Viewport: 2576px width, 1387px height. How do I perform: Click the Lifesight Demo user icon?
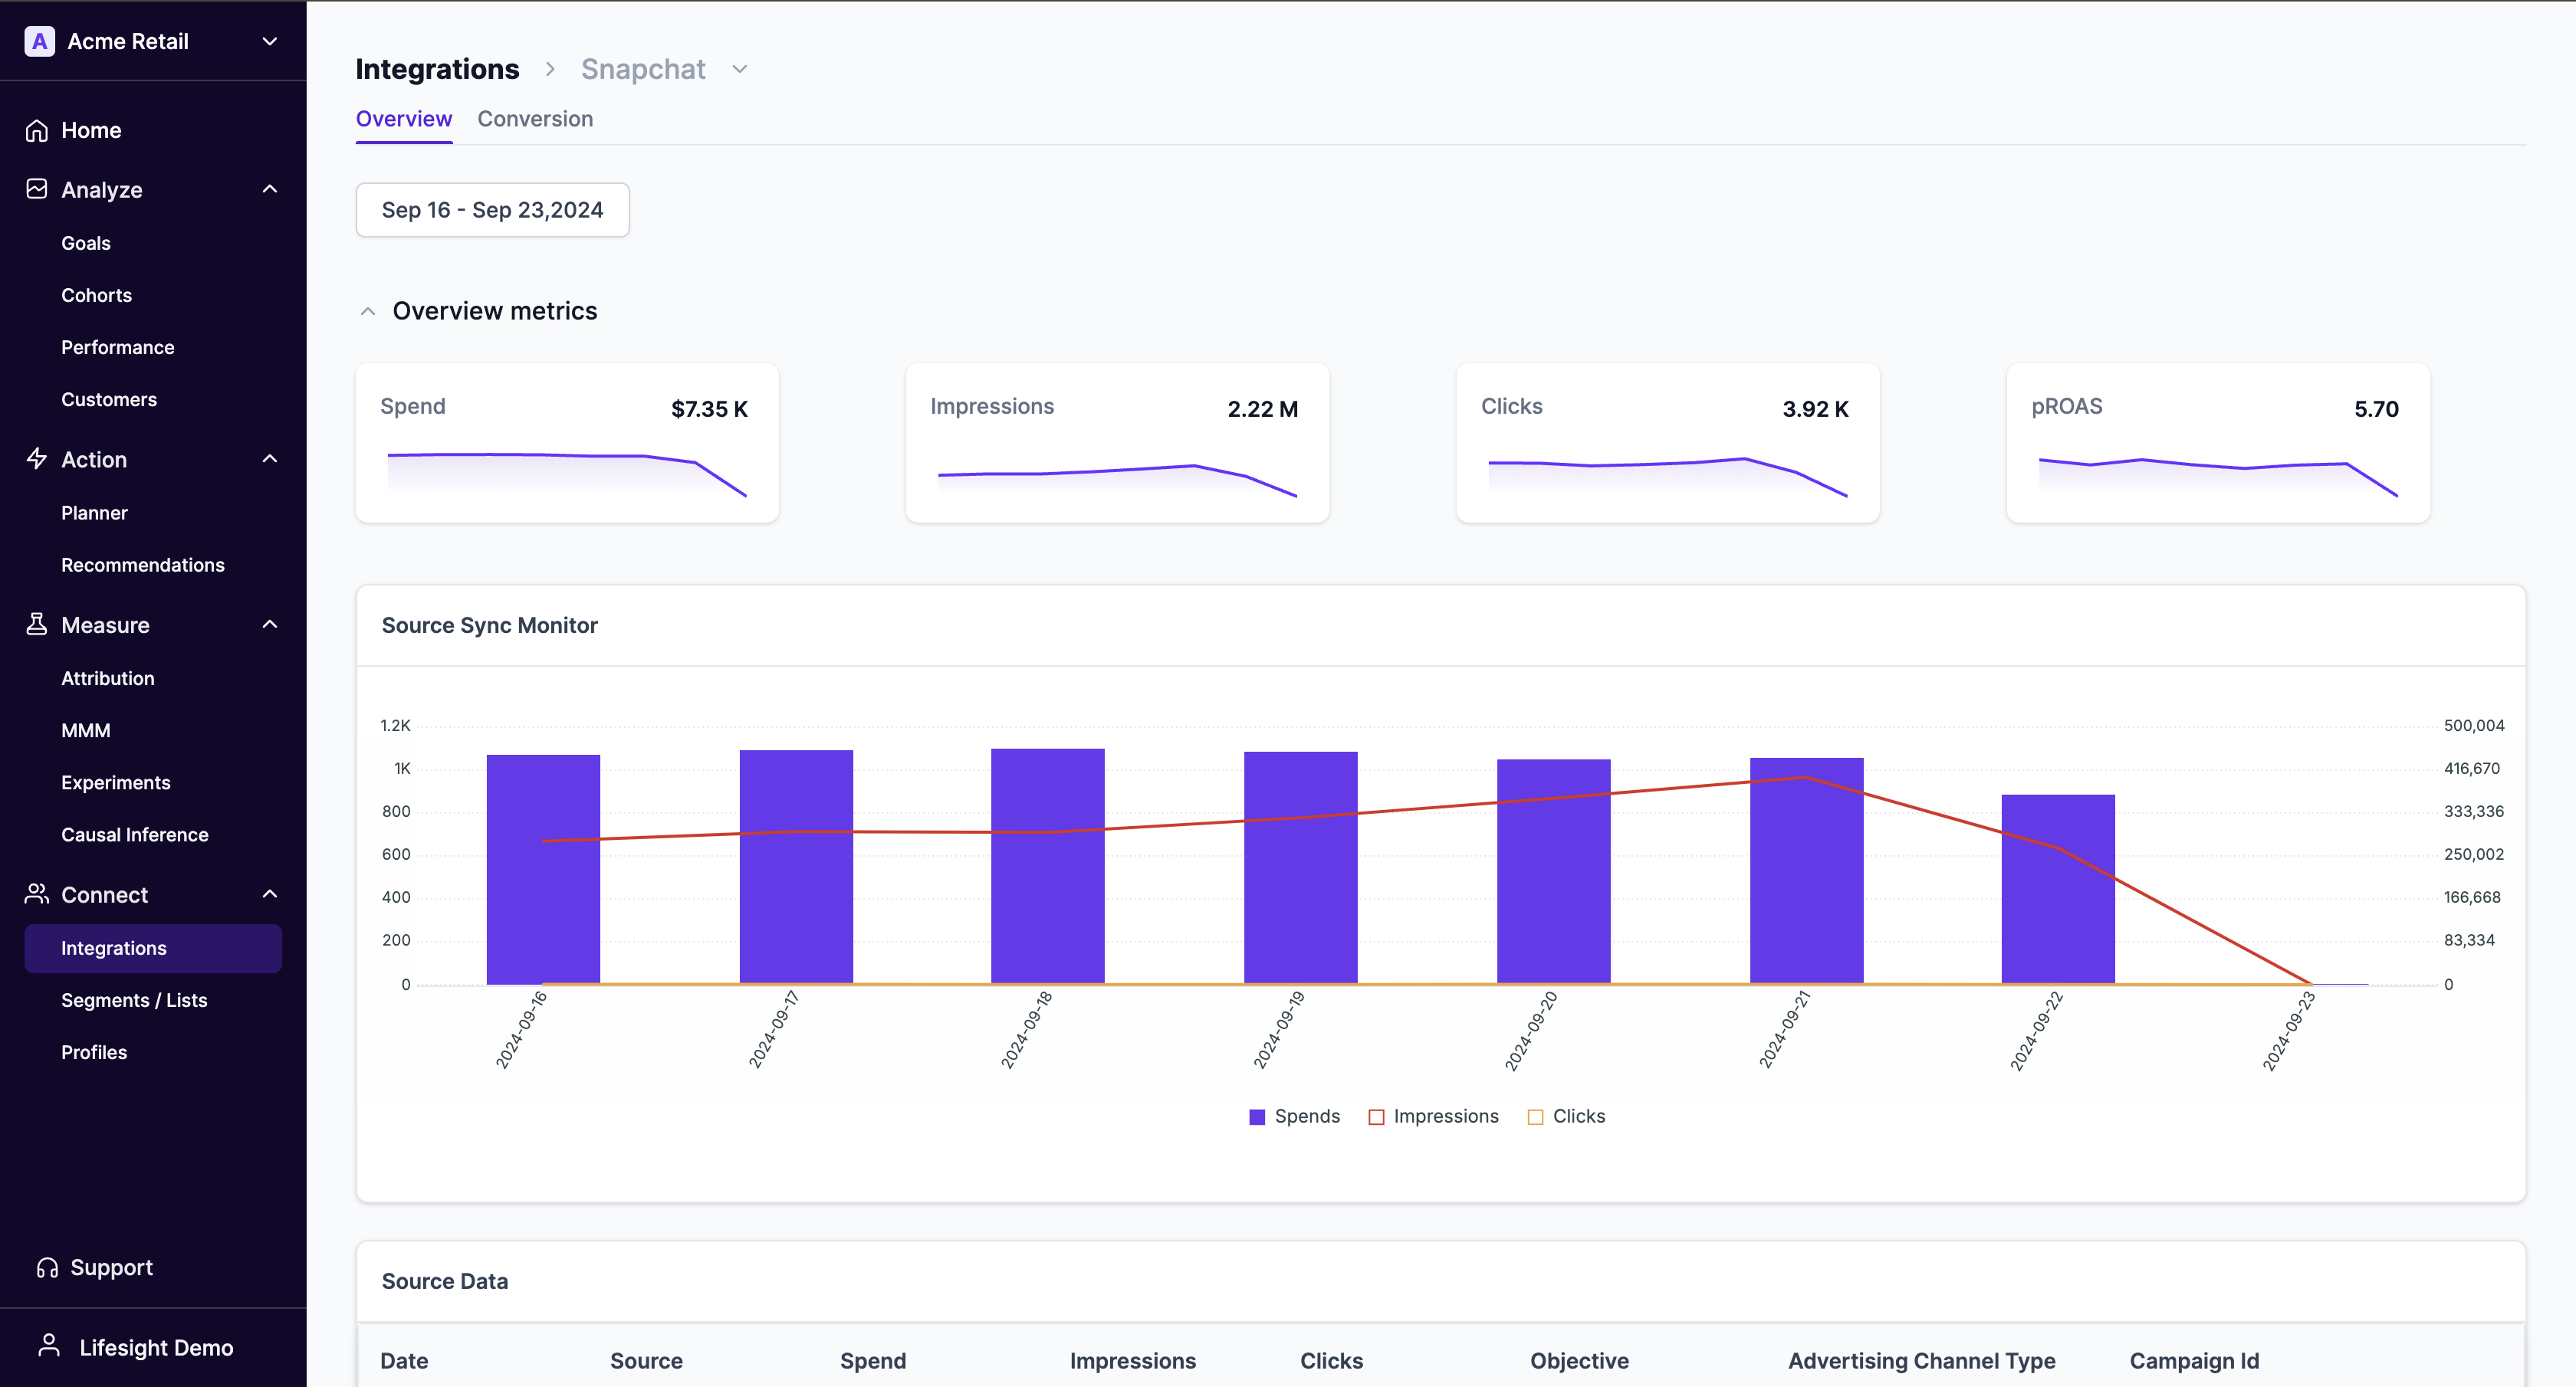point(49,1346)
